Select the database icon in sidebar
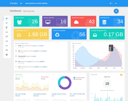 [7, 28]
